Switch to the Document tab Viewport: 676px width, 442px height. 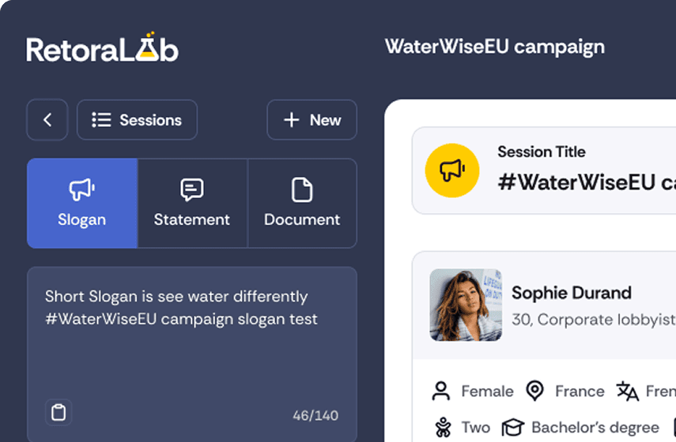coord(302,204)
